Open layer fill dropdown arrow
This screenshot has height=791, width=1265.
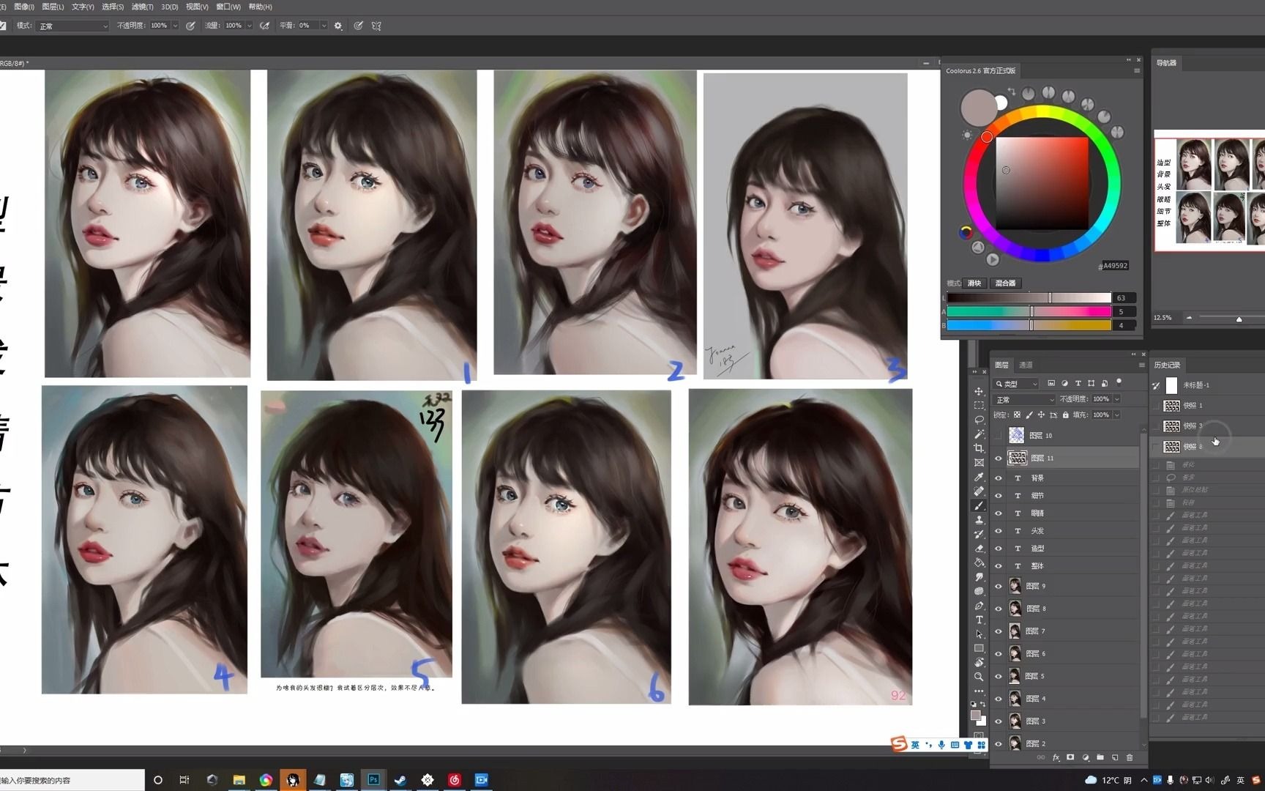1117,415
